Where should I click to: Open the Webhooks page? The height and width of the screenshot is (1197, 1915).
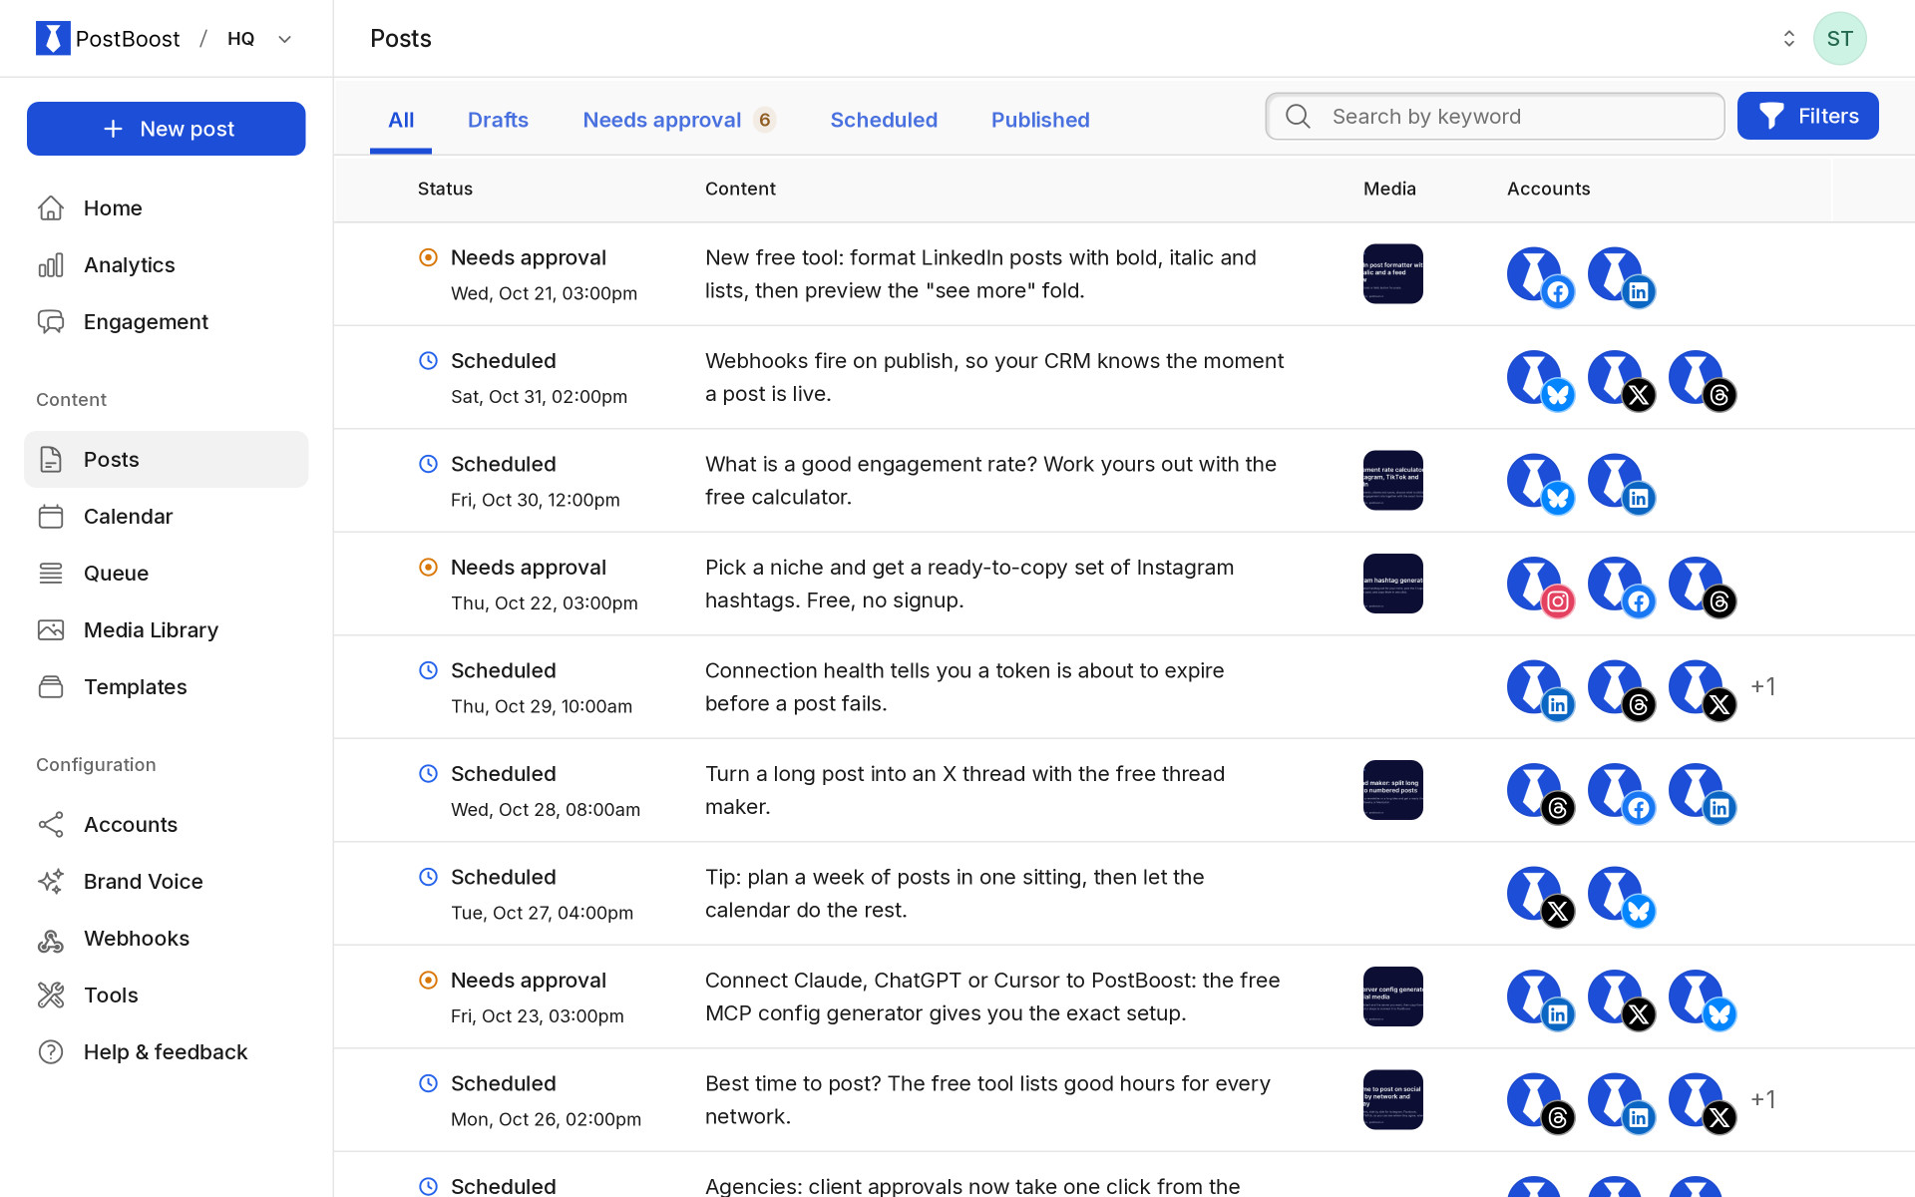pyautogui.click(x=166, y=938)
